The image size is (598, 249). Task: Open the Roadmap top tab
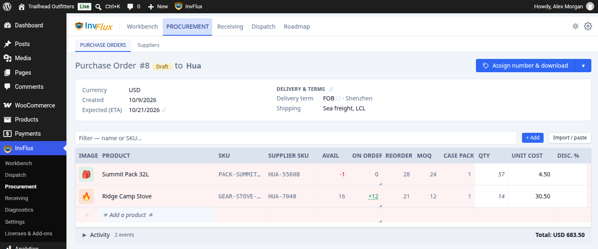click(297, 27)
